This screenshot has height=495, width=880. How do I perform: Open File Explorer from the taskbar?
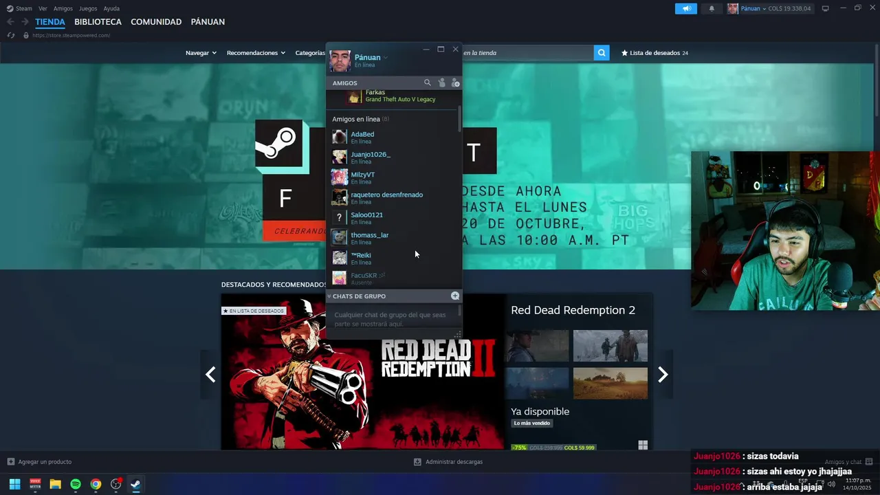tap(55, 484)
